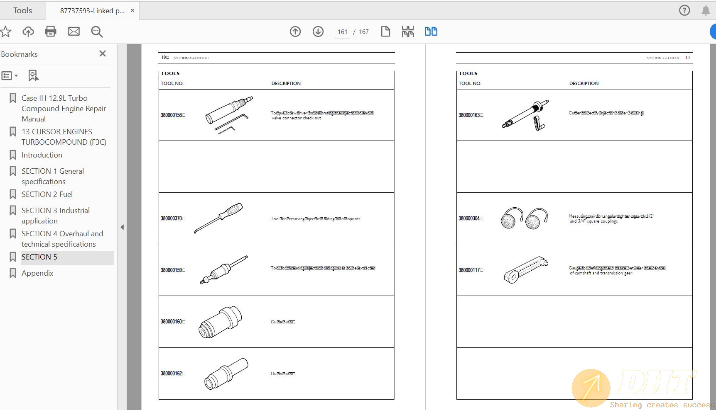Add a new bookmark with ribbon icon
This screenshot has height=410, width=716.
33,76
